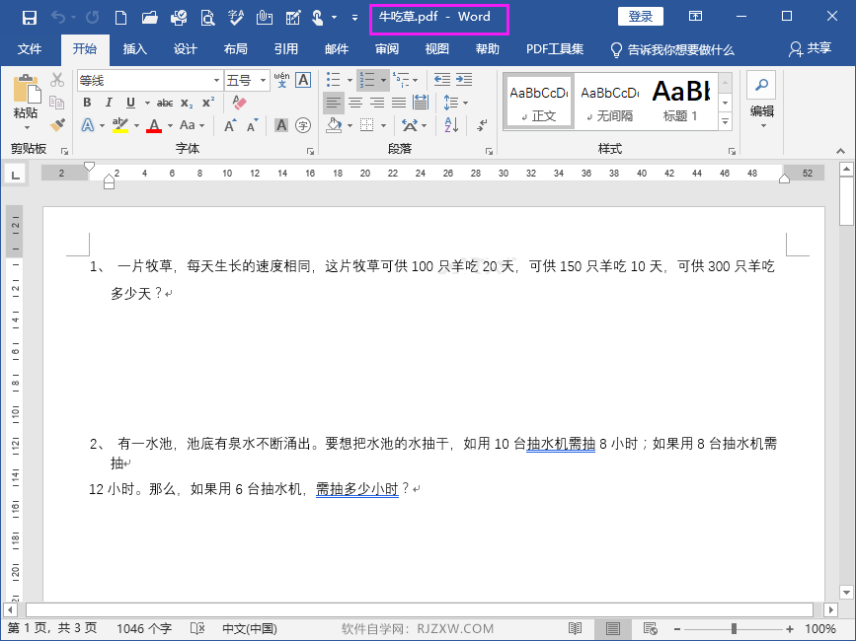
Task: Click the Save icon on Quick Access toolbar
Action: [29, 16]
